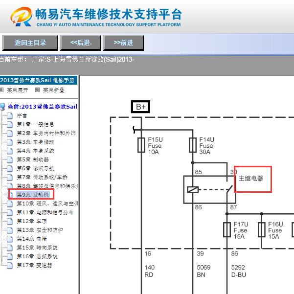Click the page icon beside 第1章 一般信息

(x=10, y=125)
